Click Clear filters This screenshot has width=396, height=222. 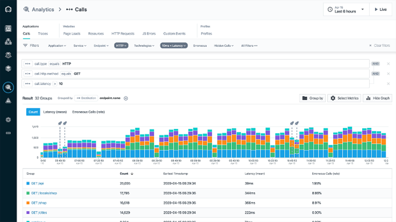tap(379, 46)
